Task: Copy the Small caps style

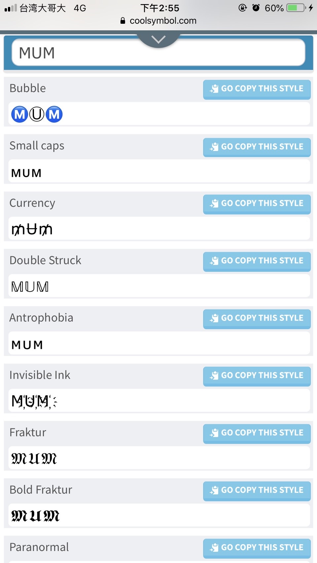Action: point(257,147)
